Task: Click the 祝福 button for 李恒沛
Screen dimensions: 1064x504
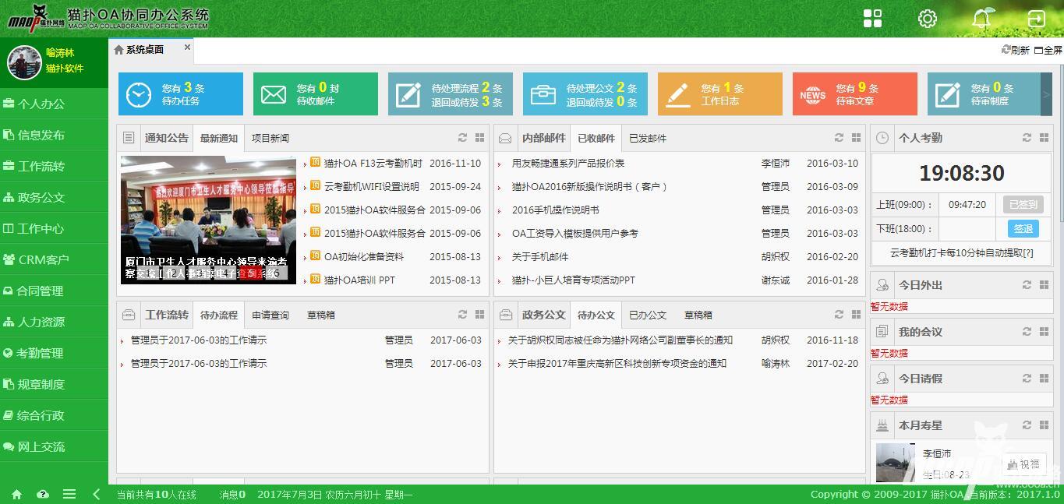Action: (x=1023, y=463)
